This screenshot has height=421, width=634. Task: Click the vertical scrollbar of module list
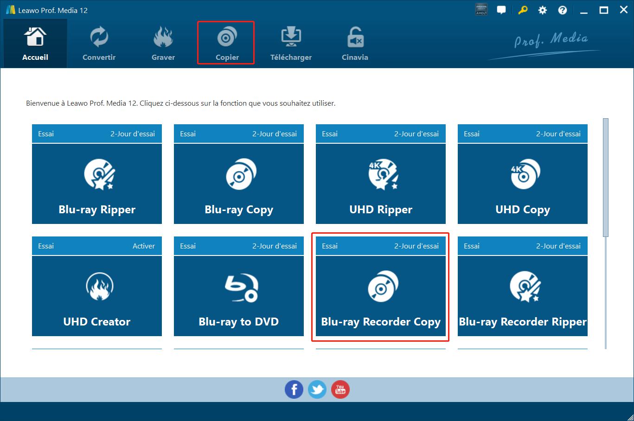pos(605,177)
